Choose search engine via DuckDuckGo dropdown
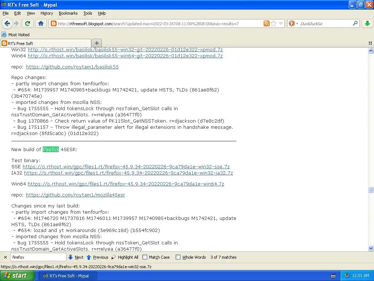The width and height of the screenshot is (374, 281). (x=293, y=23)
